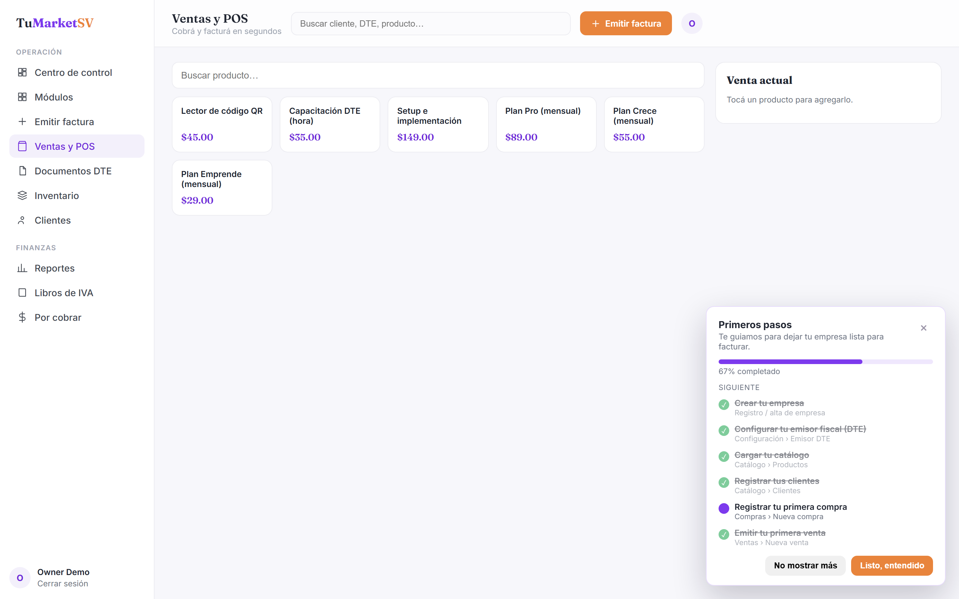Open Inventario layers icon

pos(22,195)
